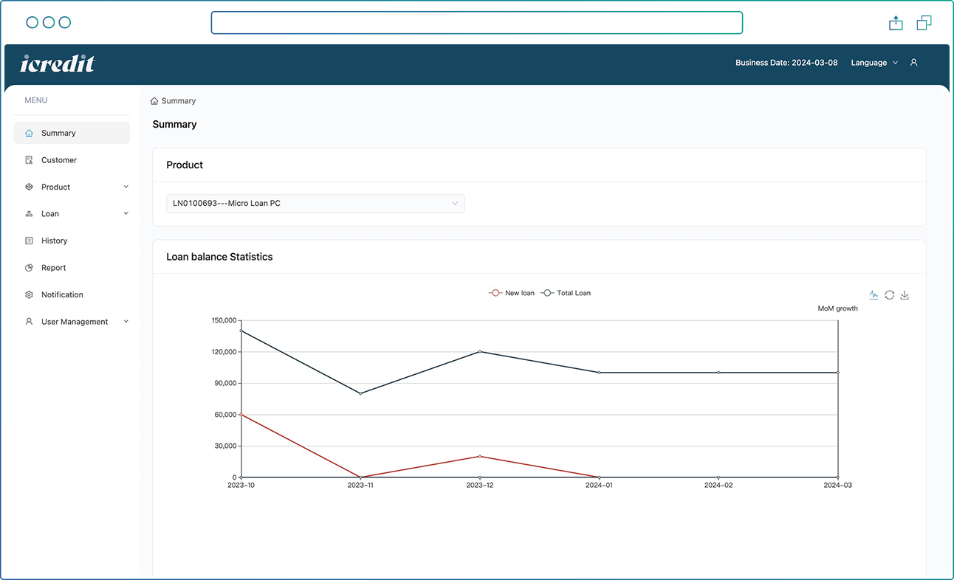Click the 2023-10 x-axis label

click(x=241, y=486)
